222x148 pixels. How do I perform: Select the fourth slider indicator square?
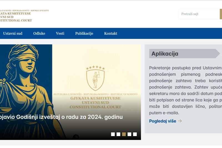(129, 134)
